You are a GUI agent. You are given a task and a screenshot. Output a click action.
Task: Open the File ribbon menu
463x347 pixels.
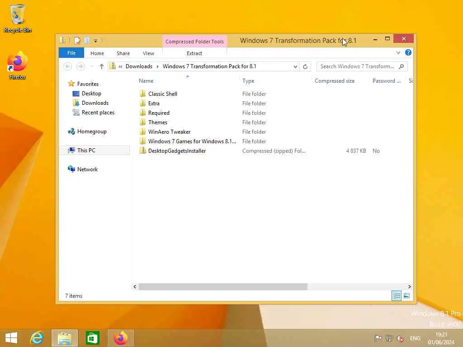point(71,53)
